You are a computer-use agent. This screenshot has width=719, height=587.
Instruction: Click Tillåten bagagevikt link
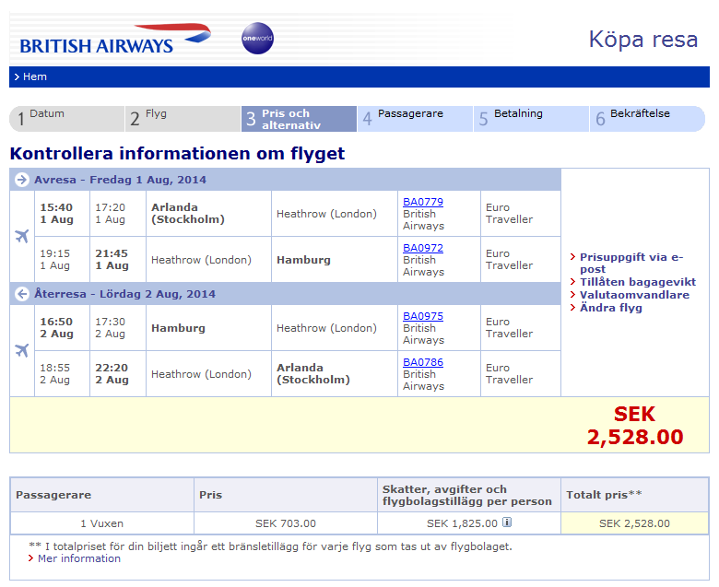(637, 282)
